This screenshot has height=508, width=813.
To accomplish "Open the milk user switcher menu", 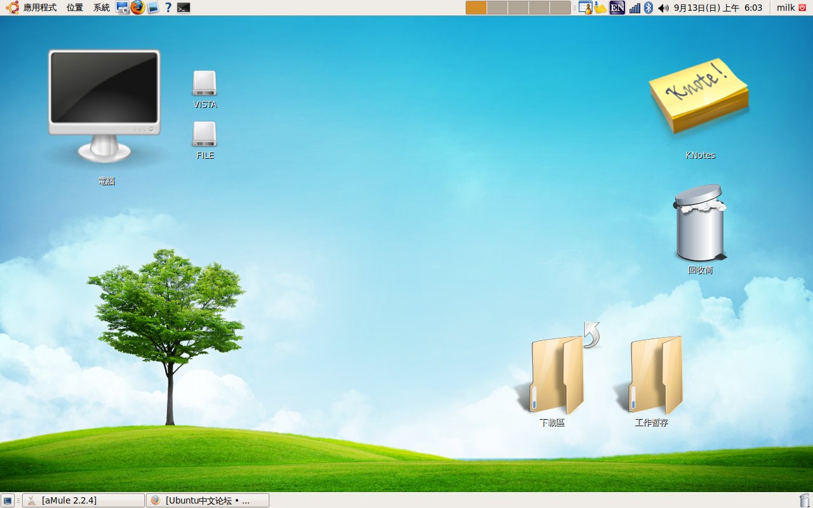I will (x=786, y=8).
